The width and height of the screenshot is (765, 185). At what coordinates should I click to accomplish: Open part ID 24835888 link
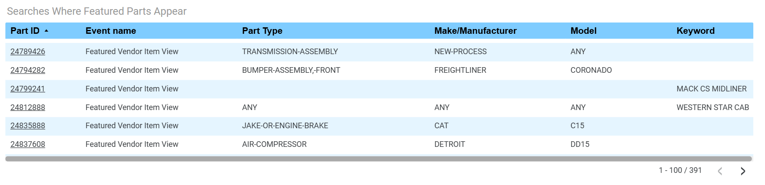click(x=28, y=126)
